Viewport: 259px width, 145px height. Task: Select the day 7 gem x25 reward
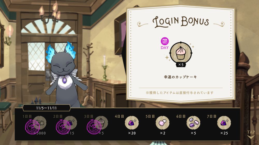[x=224, y=123]
